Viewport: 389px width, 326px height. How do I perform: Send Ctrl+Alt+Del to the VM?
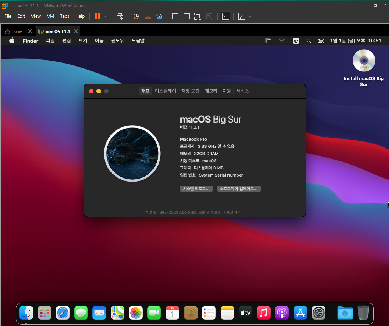click(120, 16)
